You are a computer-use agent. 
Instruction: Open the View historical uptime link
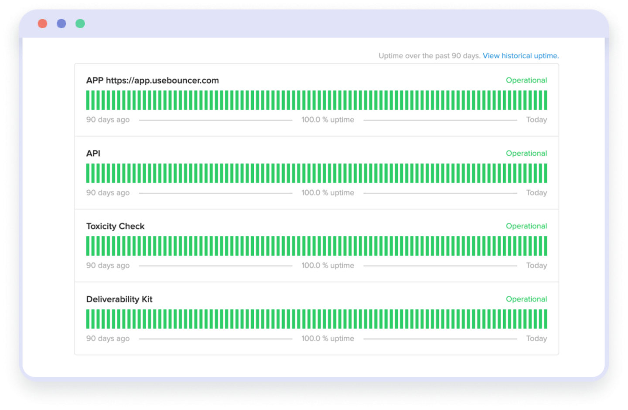(x=520, y=56)
